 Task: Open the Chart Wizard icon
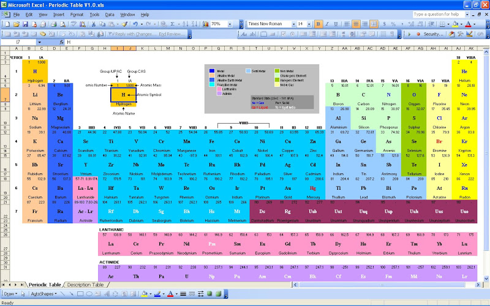click(206, 24)
